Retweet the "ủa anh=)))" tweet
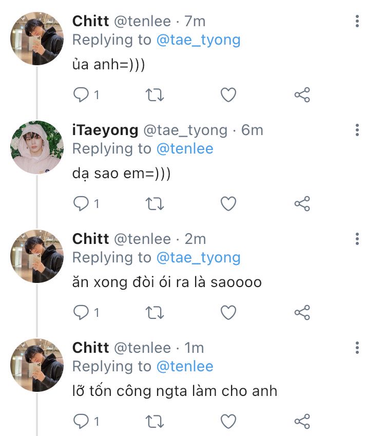This screenshot has height=436, width=385. [155, 94]
